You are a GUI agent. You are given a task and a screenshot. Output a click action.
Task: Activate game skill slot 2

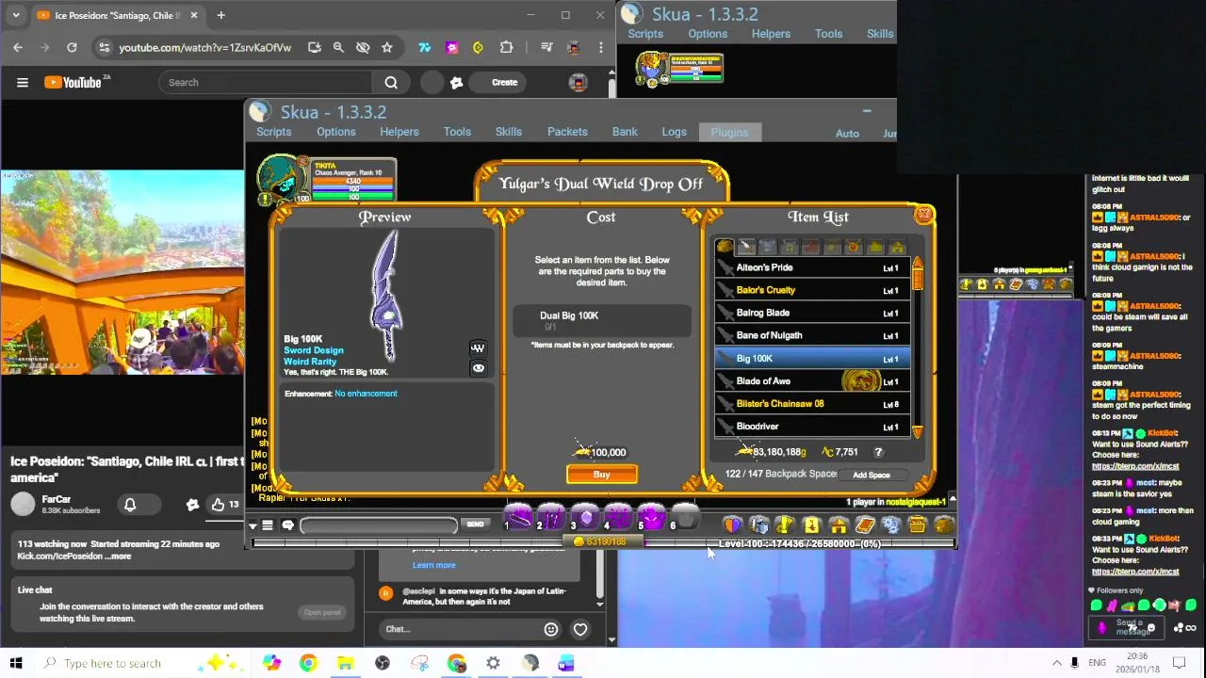point(551,517)
